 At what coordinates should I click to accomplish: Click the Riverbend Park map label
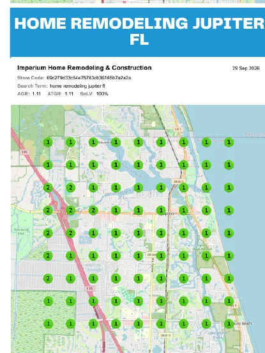tap(21, 231)
